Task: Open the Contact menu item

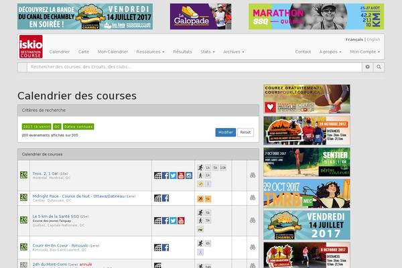Action: (303, 52)
